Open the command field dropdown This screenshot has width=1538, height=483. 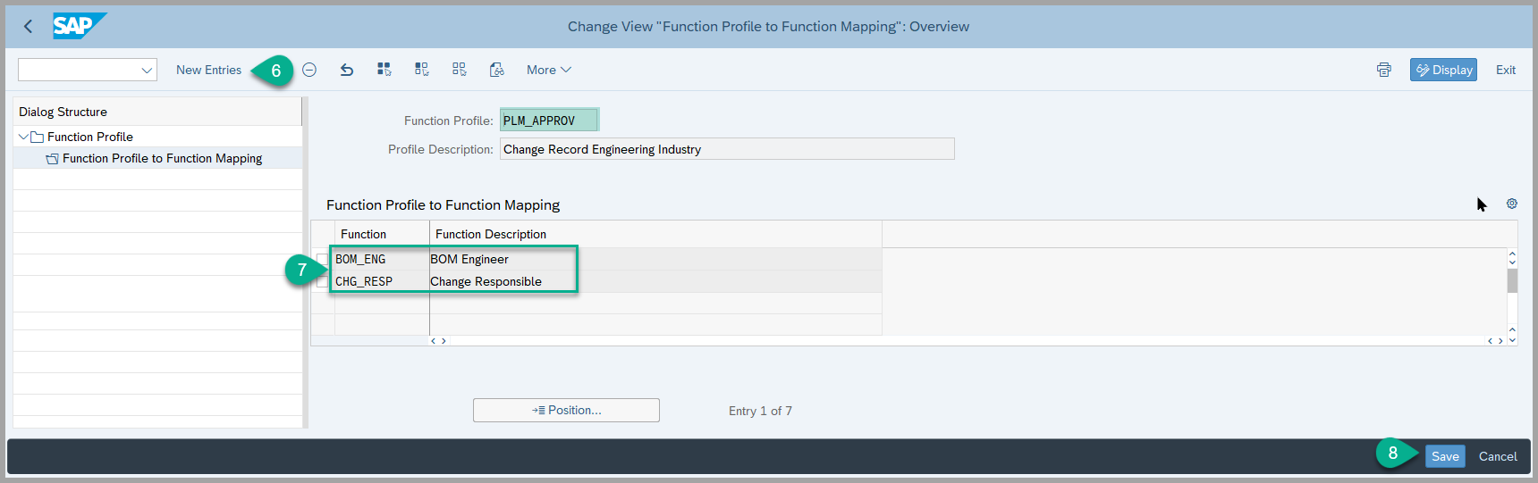pyautogui.click(x=147, y=70)
